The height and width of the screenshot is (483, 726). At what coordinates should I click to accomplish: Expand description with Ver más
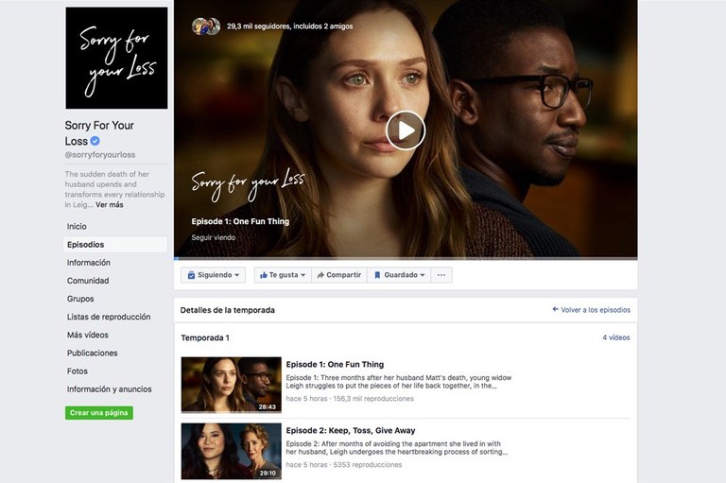(x=109, y=205)
